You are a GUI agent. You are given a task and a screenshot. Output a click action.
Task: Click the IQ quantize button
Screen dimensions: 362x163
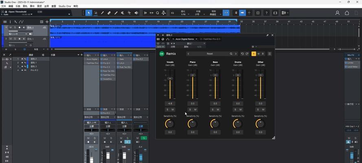coord(173,13)
